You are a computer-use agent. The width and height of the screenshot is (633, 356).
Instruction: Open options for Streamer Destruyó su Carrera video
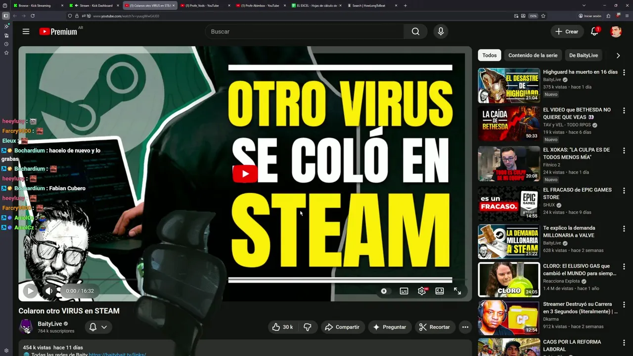[624, 305]
